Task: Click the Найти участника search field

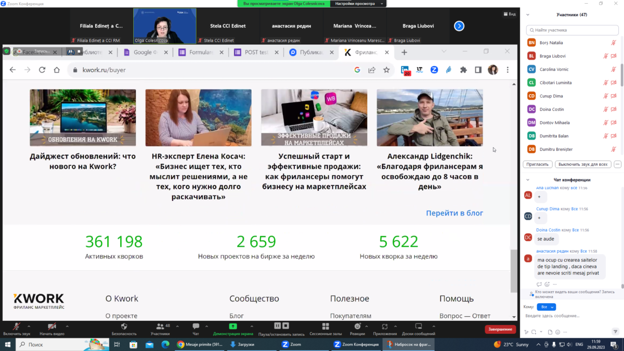Action: click(x=573, y=30)
